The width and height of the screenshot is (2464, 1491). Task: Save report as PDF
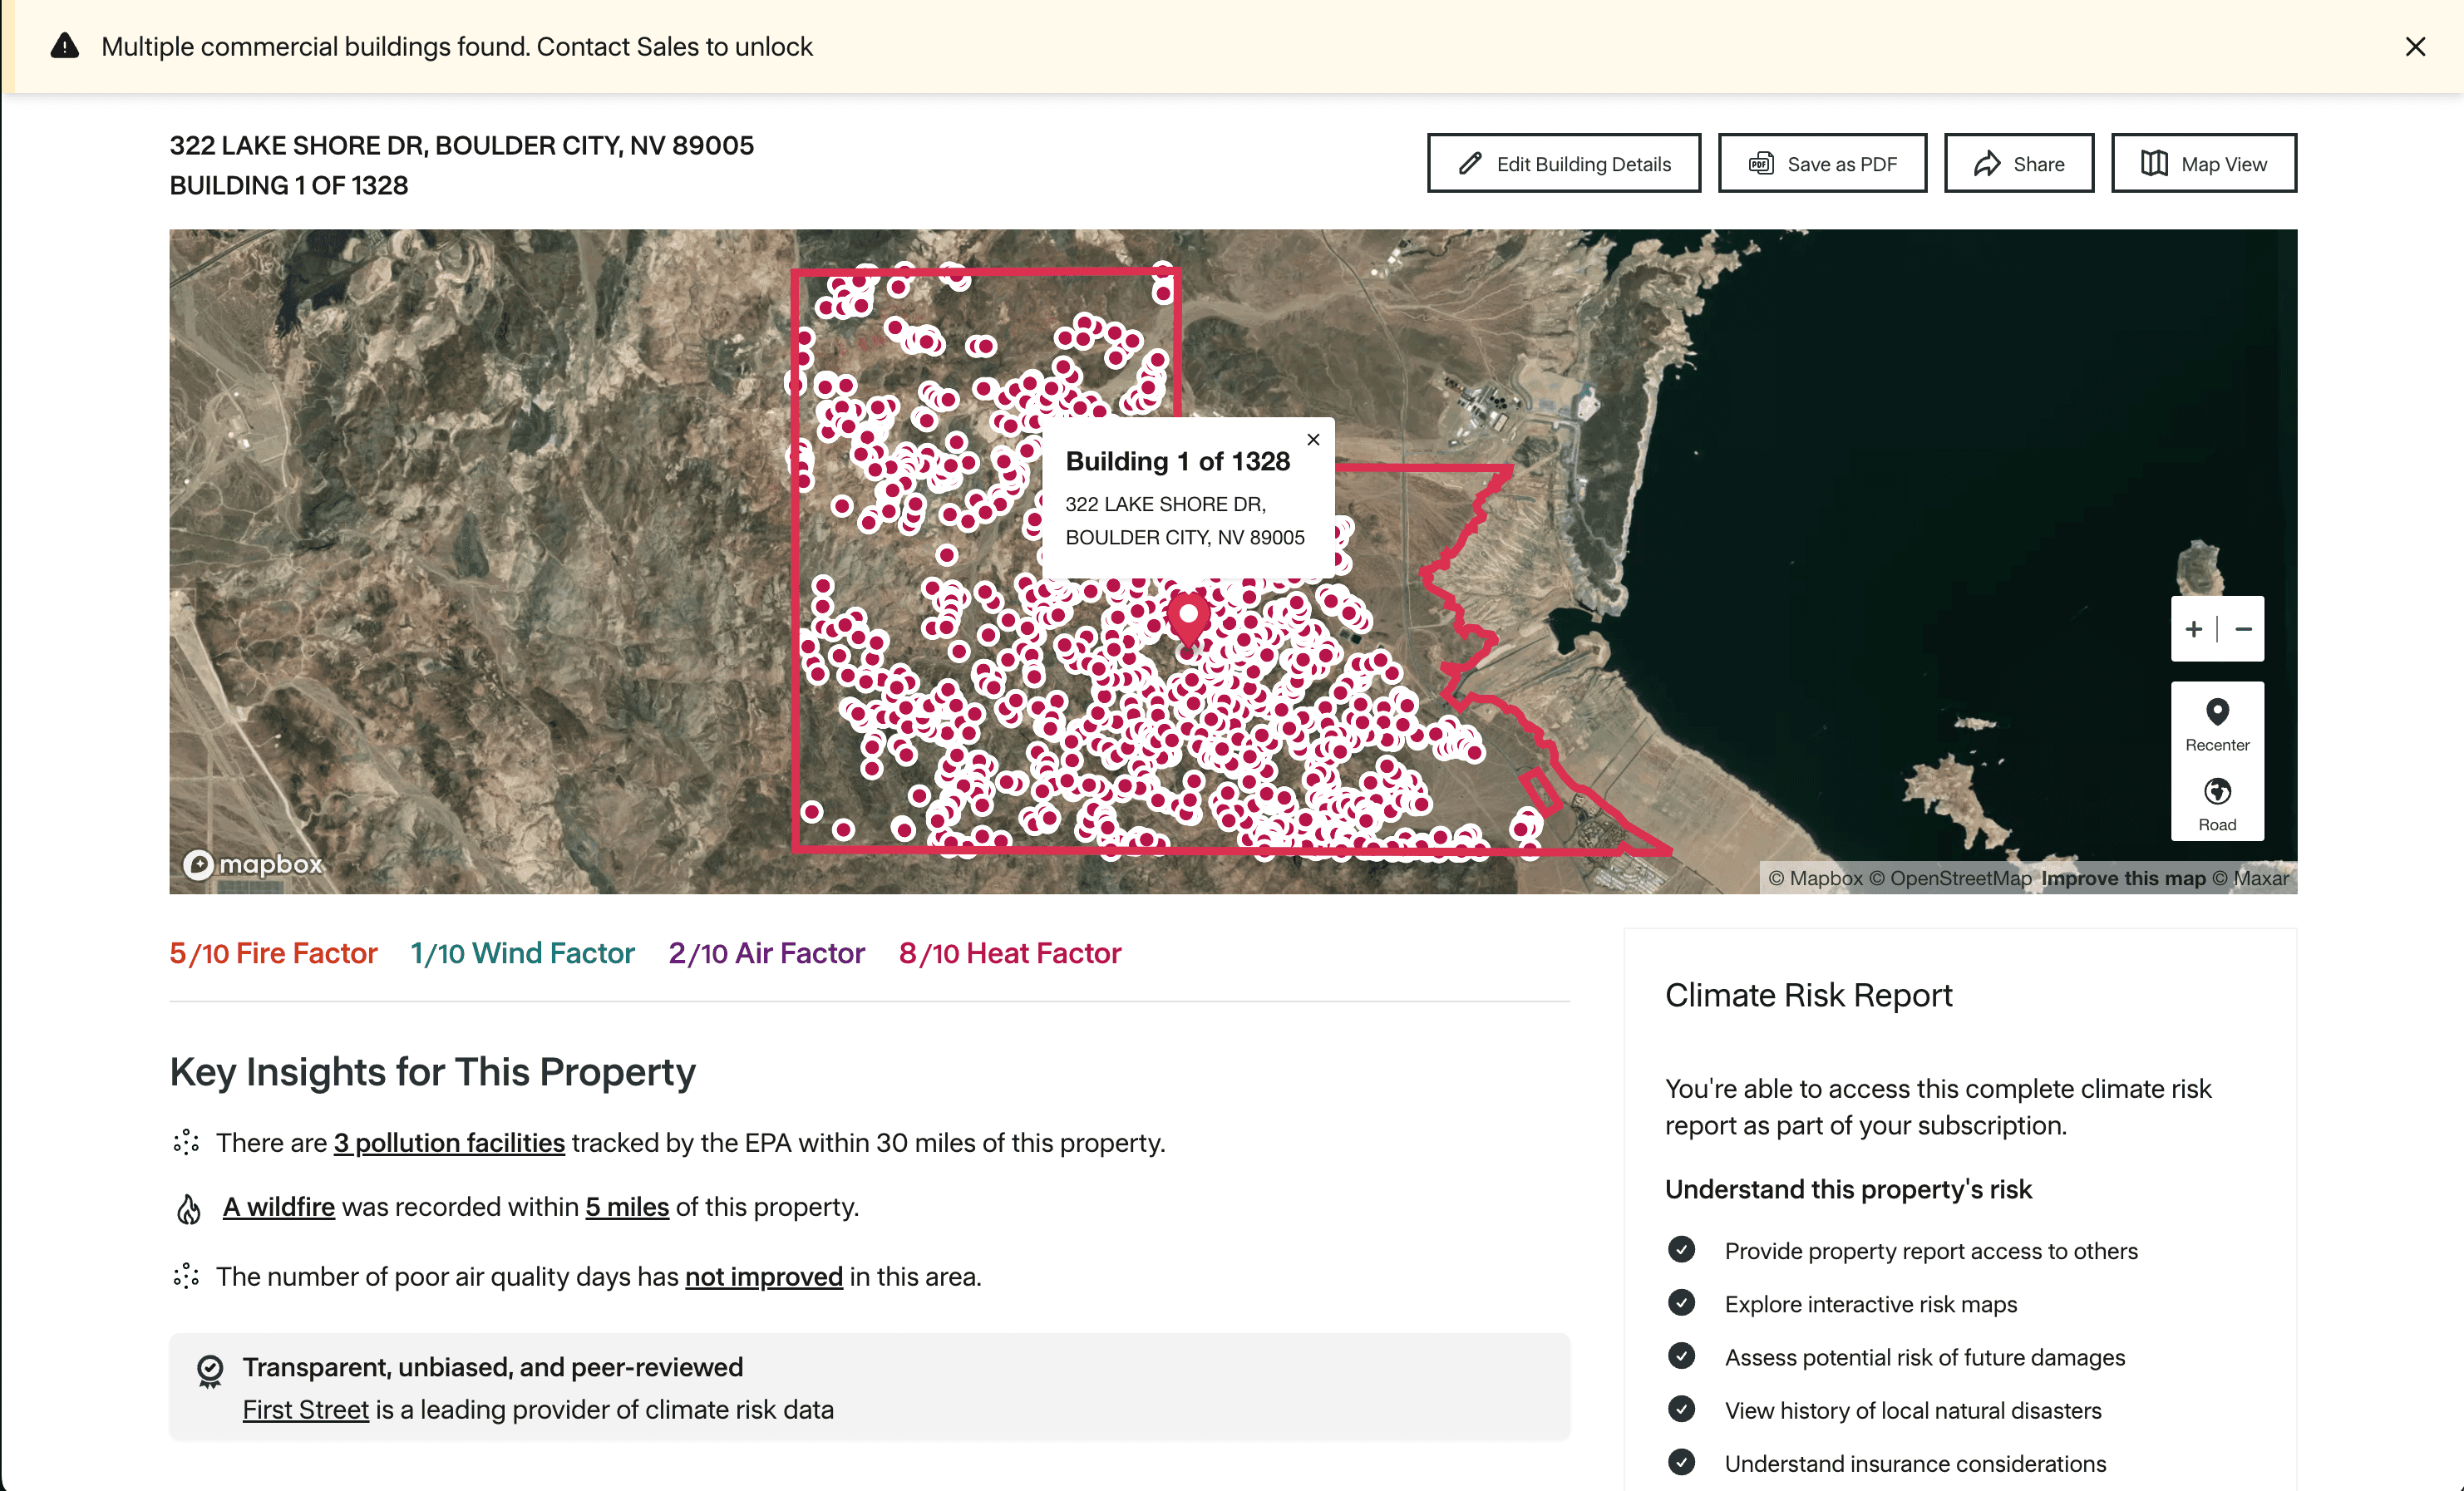pyautogui.click(x=1821, y=164)
